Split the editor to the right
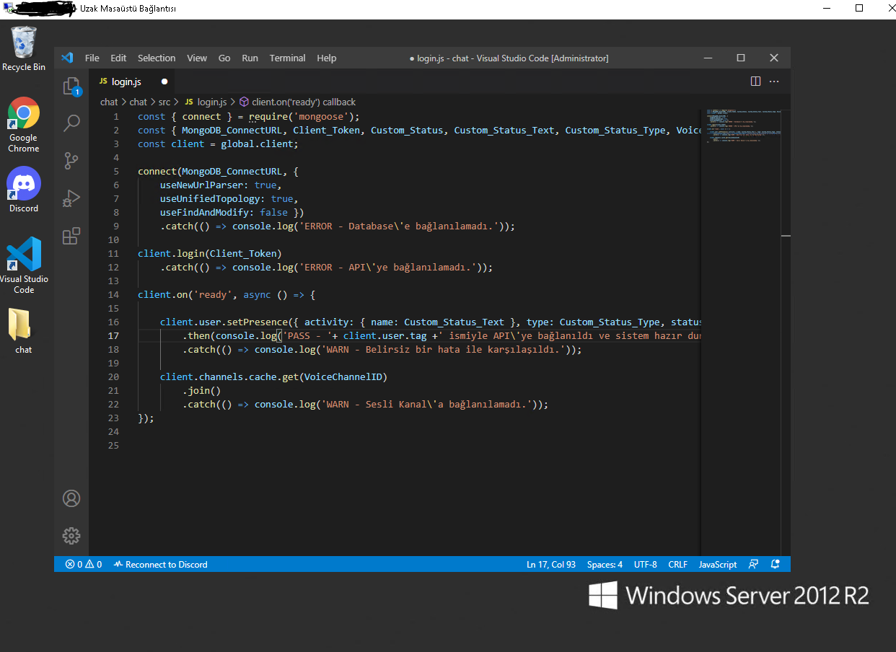Viewport: 896px width, 652px height. pyautogui.click(x=755, y=81)
